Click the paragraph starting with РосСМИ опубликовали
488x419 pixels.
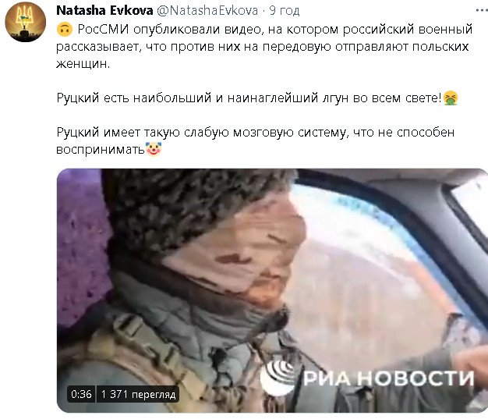click(x=264, y=46)
